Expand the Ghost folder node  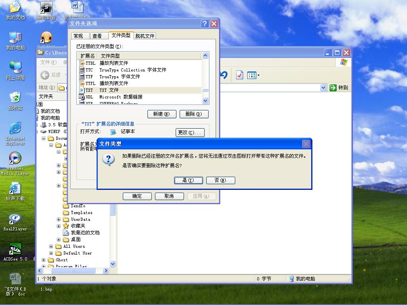[44, 260]
